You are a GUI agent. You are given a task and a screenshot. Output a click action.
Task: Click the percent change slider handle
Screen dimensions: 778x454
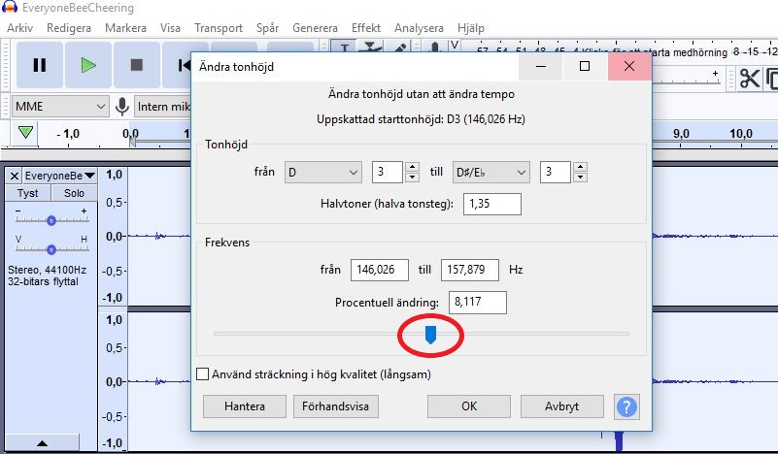(x=430, y=335)
